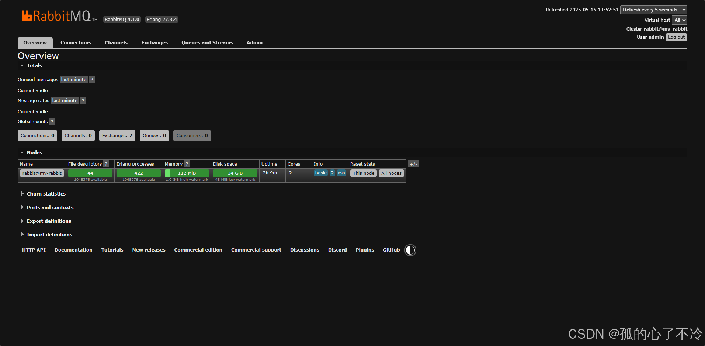Open GitHub footer link

tap(391, 250)
